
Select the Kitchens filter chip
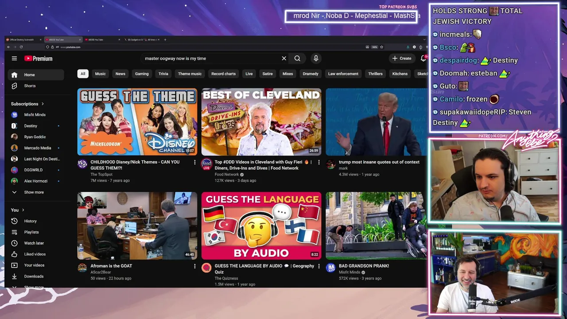coord(400,74)
